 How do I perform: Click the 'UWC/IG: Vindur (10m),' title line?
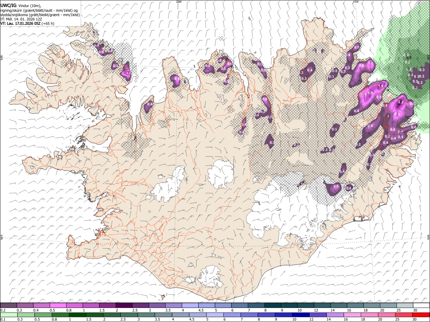20,6
